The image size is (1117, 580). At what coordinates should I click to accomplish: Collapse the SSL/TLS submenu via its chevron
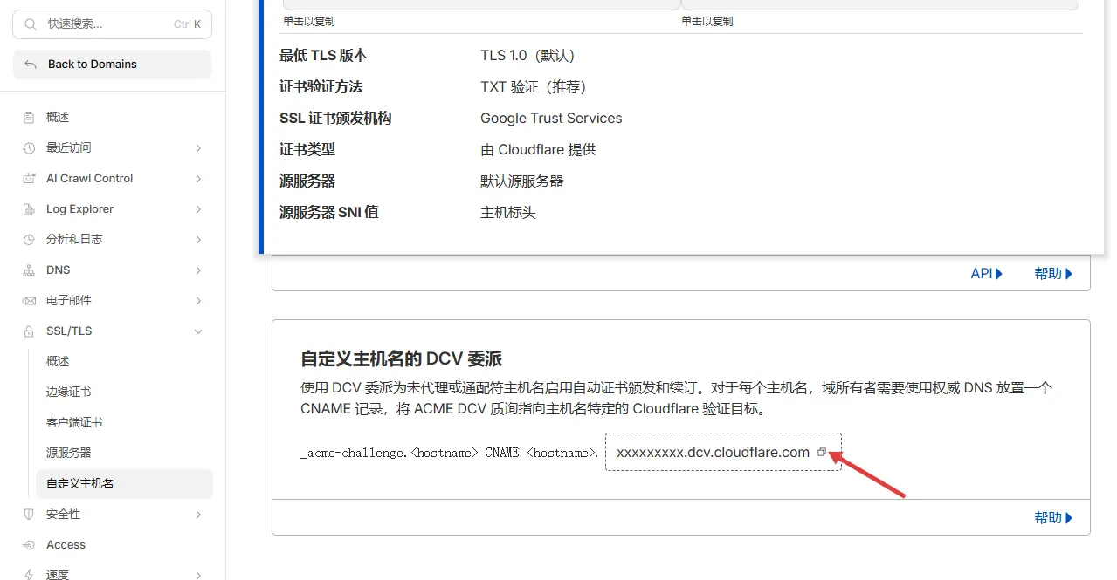coord(198,331)
